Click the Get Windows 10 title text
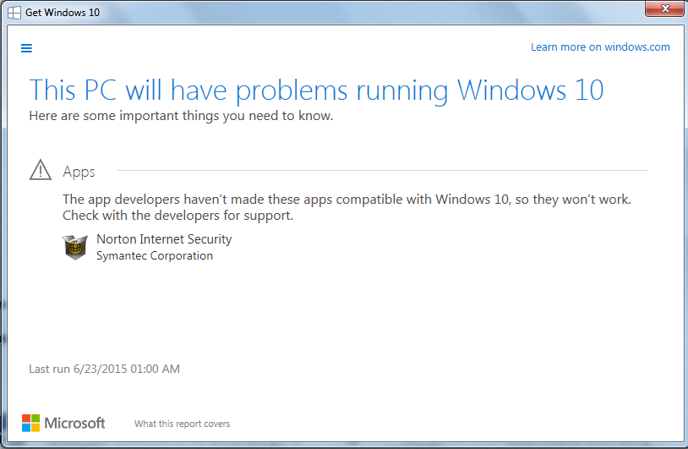 point(63,13)
